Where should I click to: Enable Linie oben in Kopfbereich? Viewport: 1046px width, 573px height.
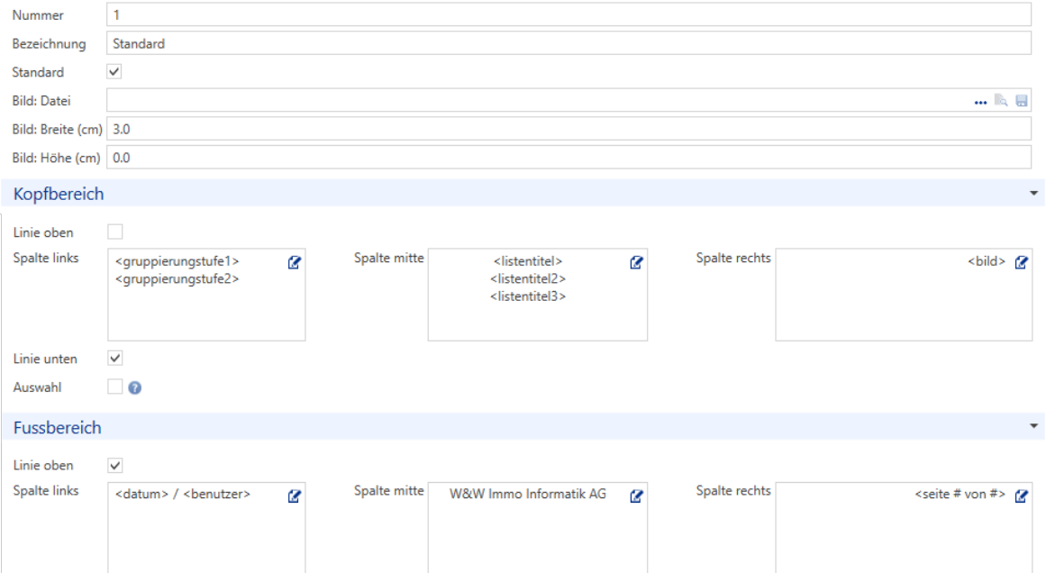pyautogui.click(x=114, y=232)
